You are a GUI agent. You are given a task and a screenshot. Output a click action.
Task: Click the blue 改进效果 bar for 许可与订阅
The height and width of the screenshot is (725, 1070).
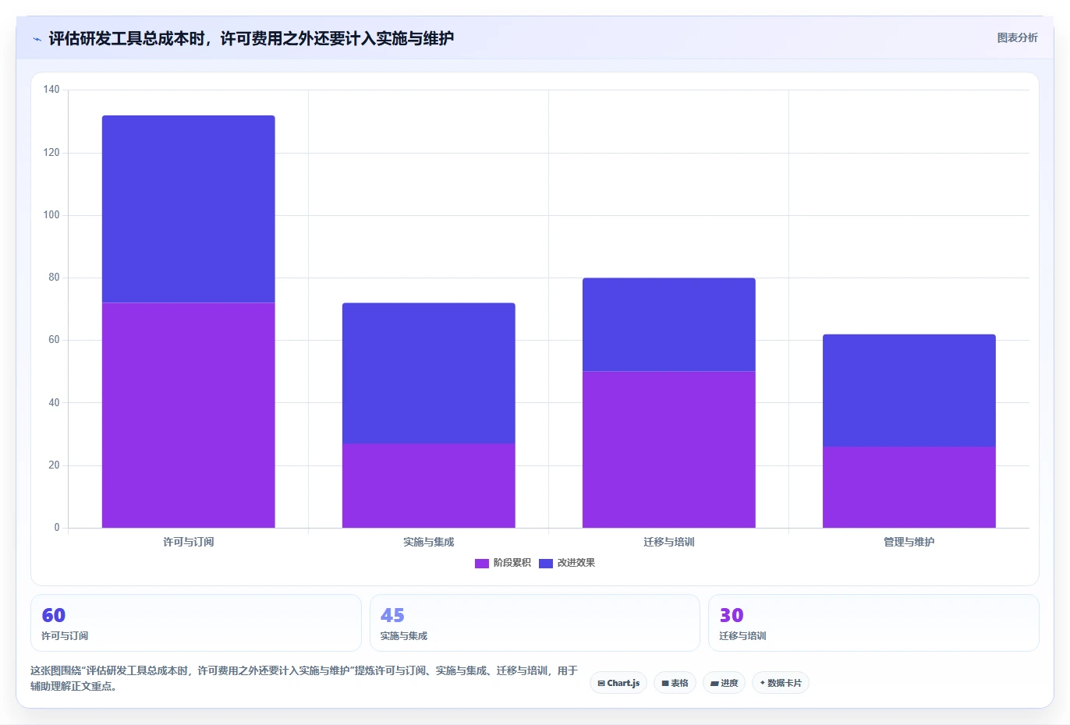click(x=189, y=209)
